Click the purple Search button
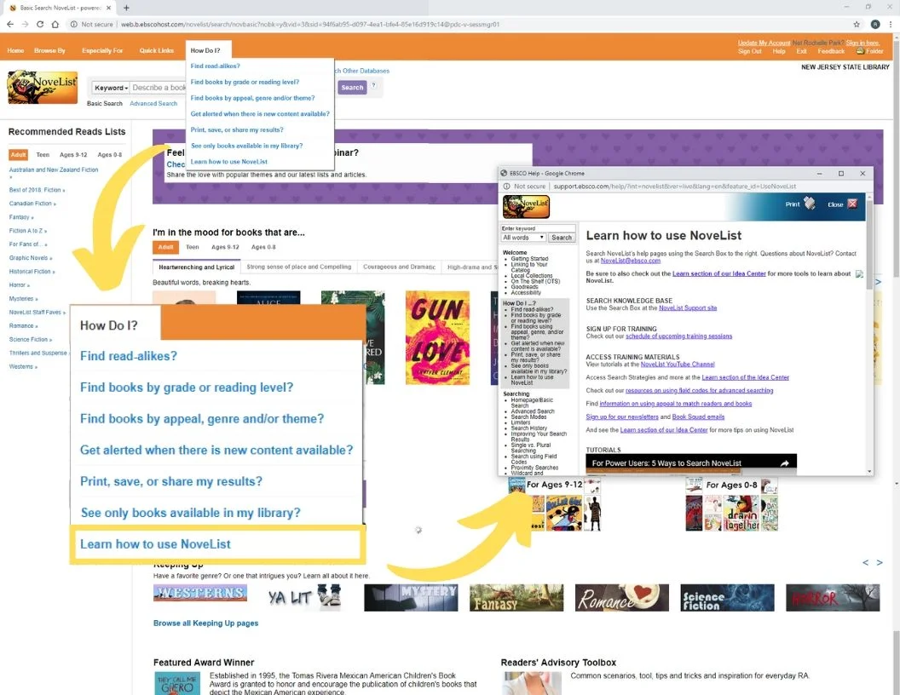Image resolution: width=900 pixels, height=695 pixels. (352, 87)
